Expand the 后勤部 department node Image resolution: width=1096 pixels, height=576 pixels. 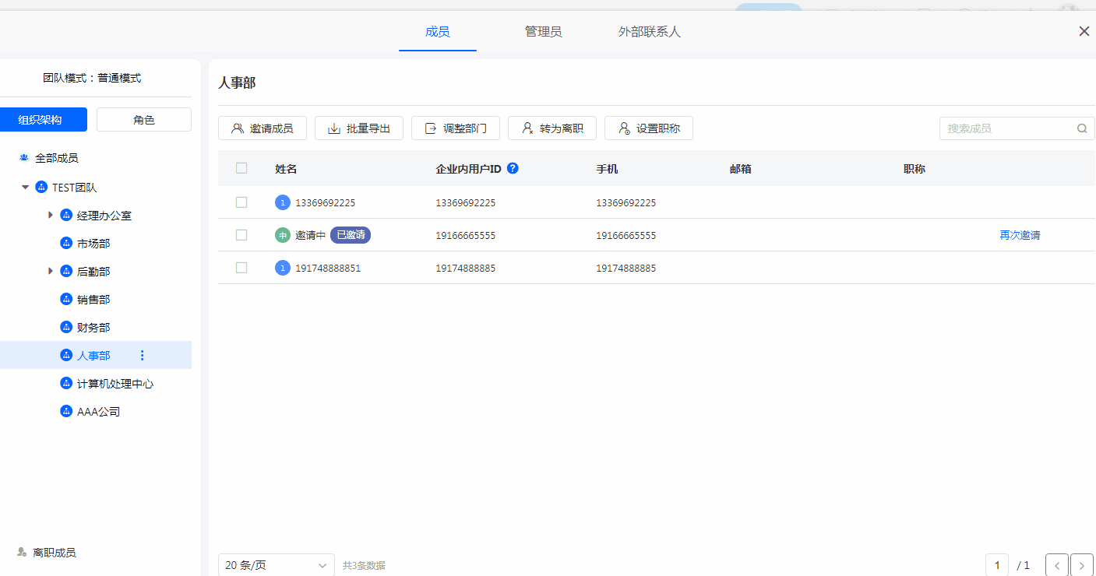51,271
